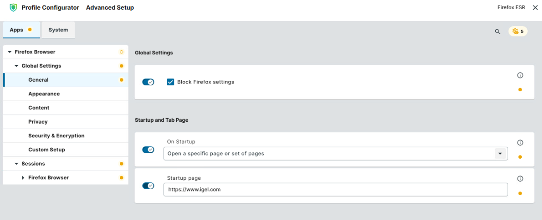
Task: Show info icon for On Startup
Action: pyautogui.click(x=520, y=143)
